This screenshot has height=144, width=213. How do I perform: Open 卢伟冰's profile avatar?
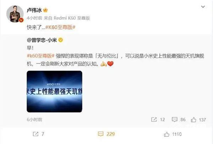pyautogui.click(x=15, y=14)
